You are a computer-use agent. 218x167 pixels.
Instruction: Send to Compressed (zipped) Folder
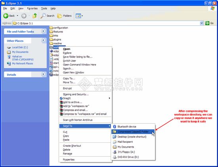[x=133, y=132]
